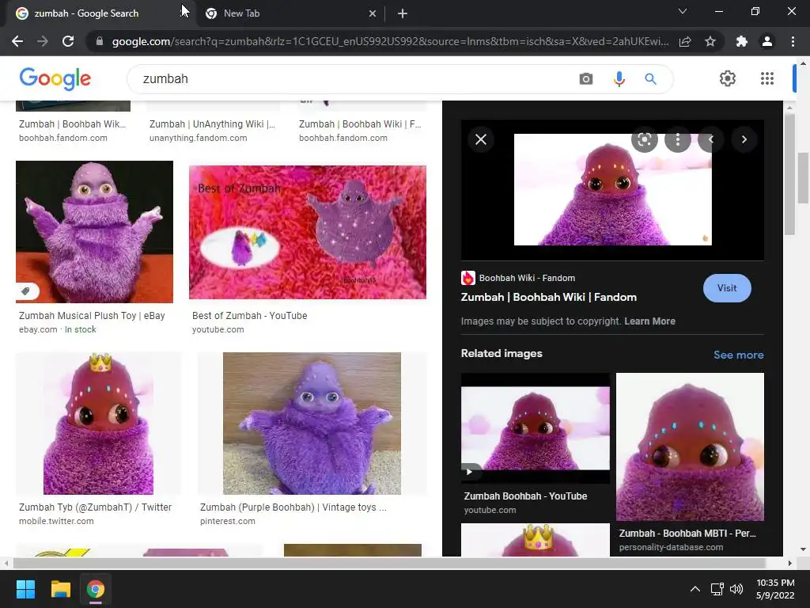This screenshot has height=608, width=810.
Task: Open Chrome three-dot menu
Action: click(x=793, y=41)
